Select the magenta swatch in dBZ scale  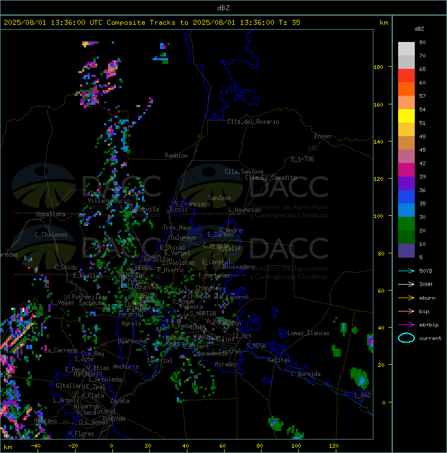tap(406, 170)
